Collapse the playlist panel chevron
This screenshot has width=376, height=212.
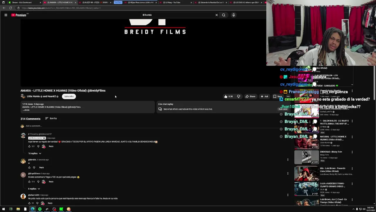(x=352, y=85)
